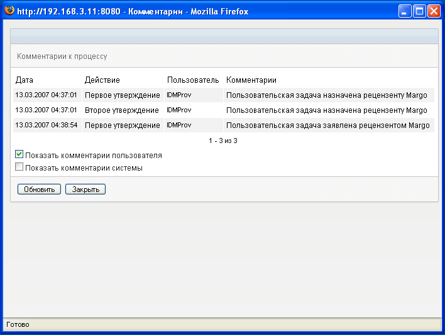445x335 pixels.
Task: Click the Firefox icon in title bar
Action: [9, 11]
